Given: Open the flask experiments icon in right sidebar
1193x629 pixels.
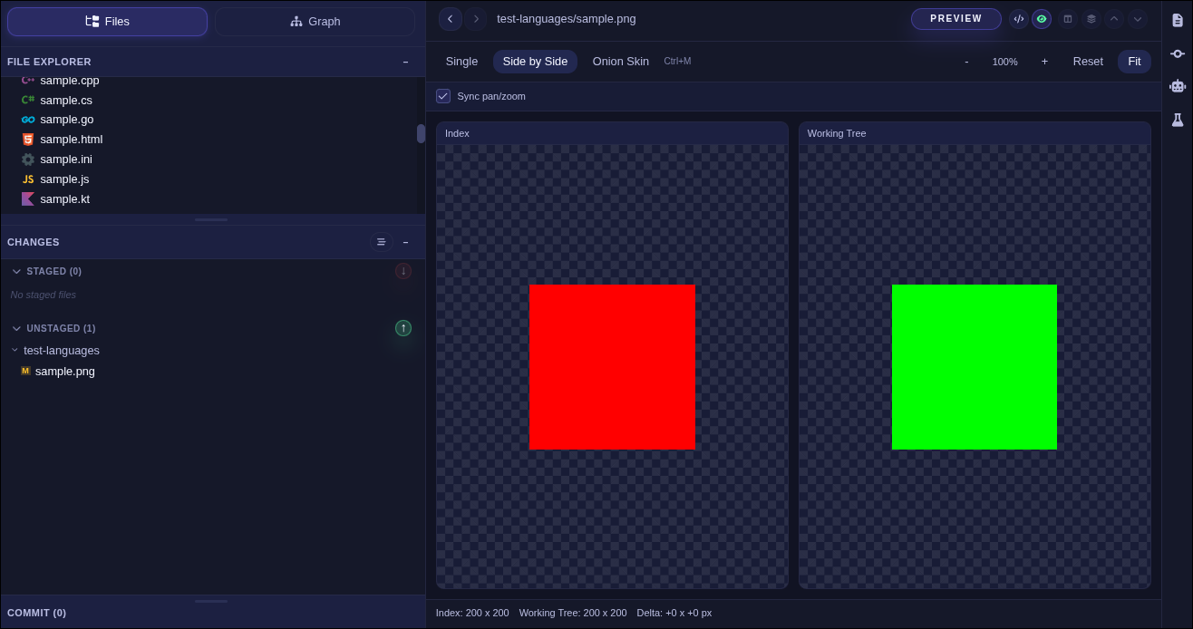Looking at the screenshot, I should 1178,119.
